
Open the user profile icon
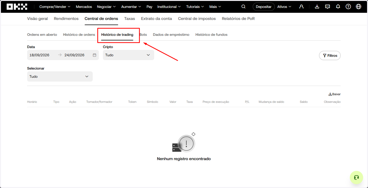point(301,6)
